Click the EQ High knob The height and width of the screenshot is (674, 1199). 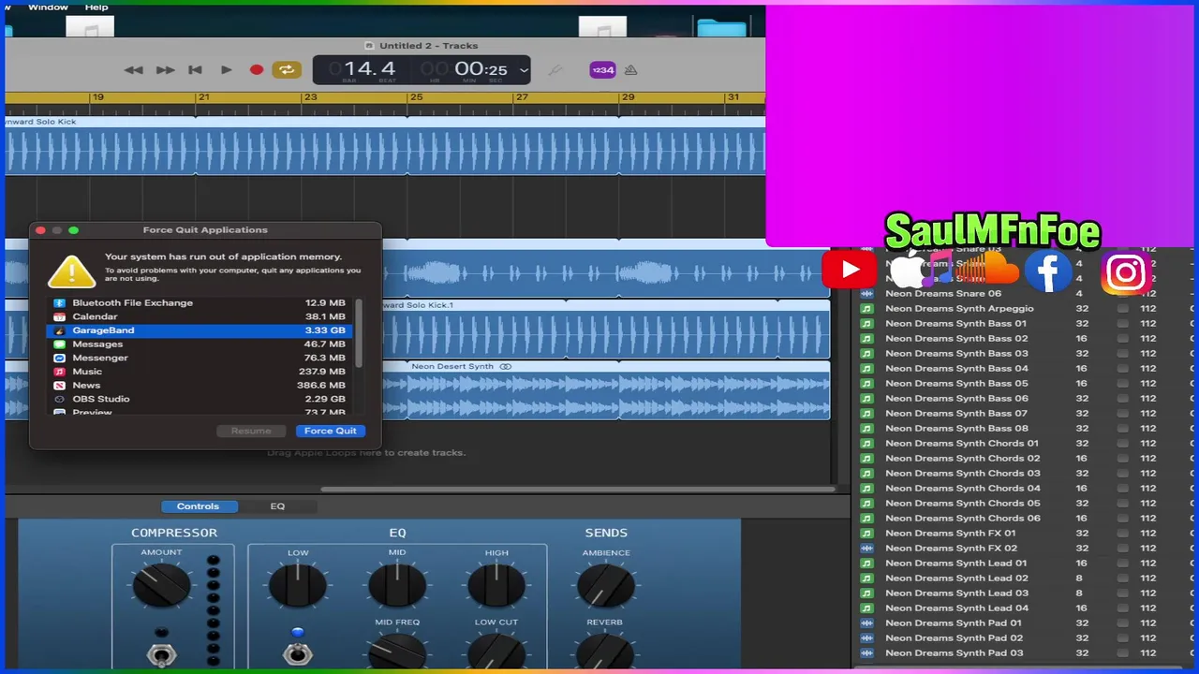[x=496, y=586]
